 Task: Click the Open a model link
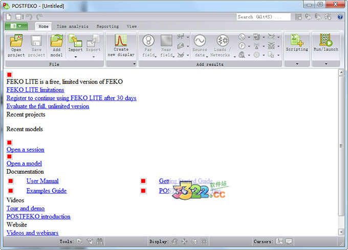click(x=24, y=163)
